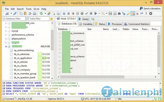This screenshot has height=102, width=164.
Task: Select the Variables tab
Action: click(x=86, y=24)
